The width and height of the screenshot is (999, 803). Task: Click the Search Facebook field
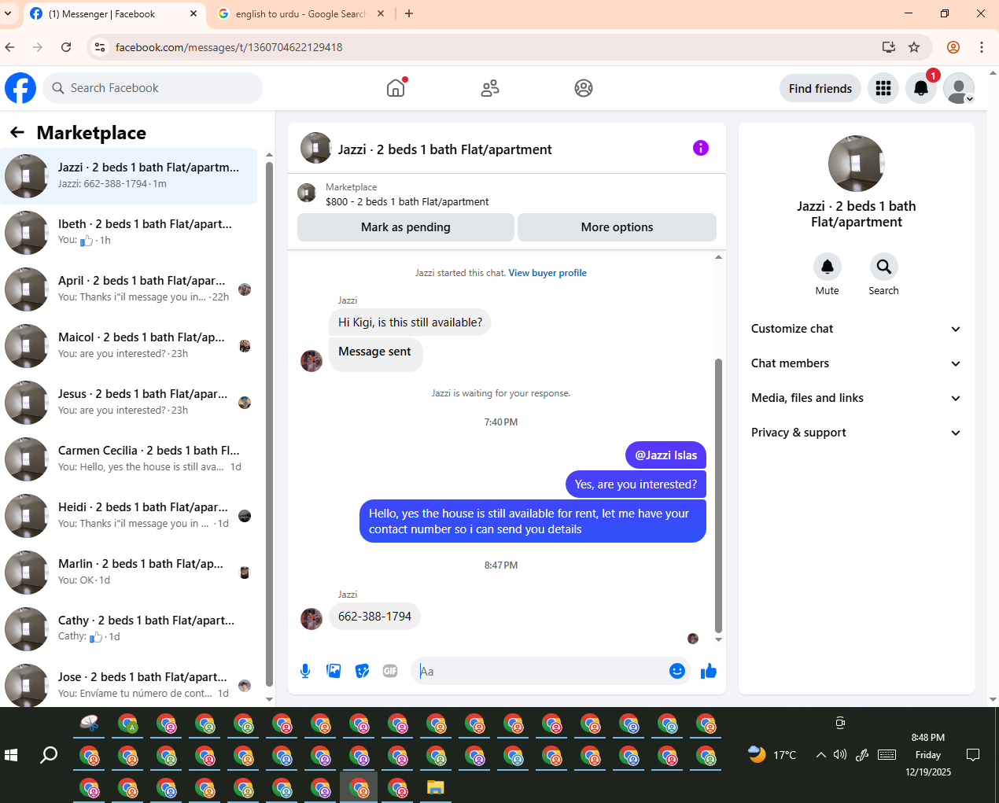point(153,88)
